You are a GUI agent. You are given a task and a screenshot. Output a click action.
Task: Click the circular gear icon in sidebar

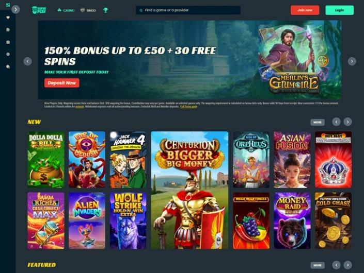coord(8,54)
